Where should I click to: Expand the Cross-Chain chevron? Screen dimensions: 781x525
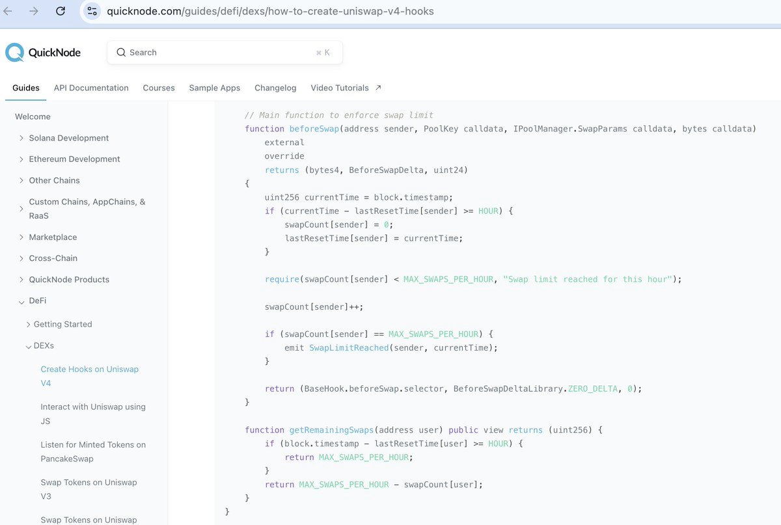point(21,258)
